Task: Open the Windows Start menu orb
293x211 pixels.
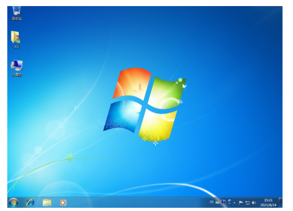Action: click(14, 202)
